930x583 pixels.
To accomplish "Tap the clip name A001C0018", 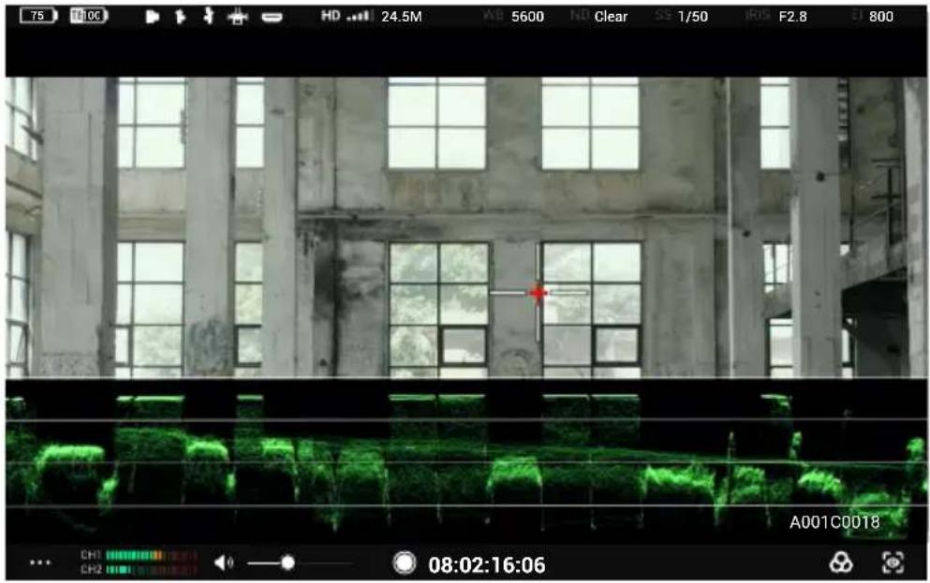I will pyautogui.click(x=834, y=522).
